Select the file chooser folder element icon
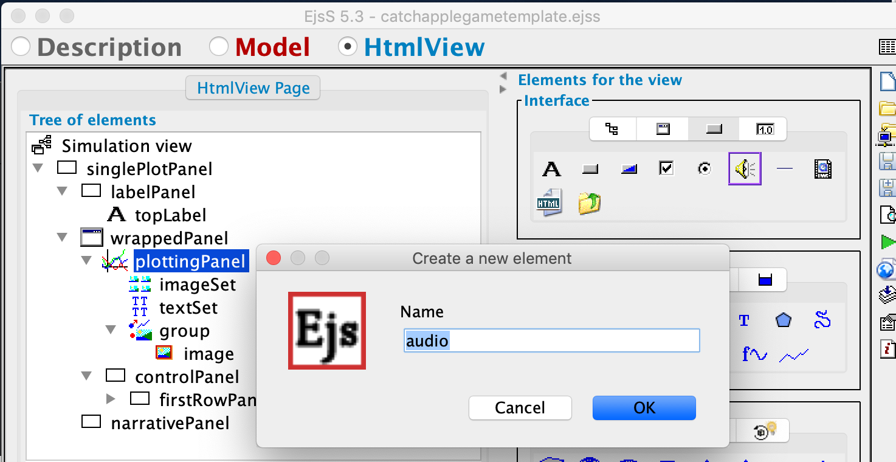896x462 pixels. click(589, 203)
